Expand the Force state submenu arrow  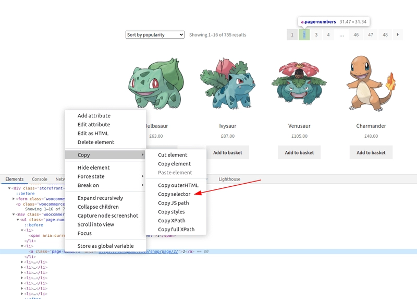tap(142, 176)
